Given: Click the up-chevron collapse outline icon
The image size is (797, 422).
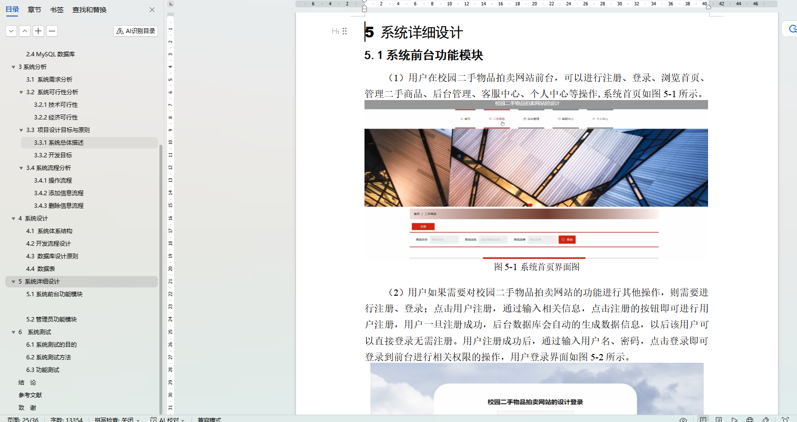Looking at the screenshot, I should pos(25,31).
